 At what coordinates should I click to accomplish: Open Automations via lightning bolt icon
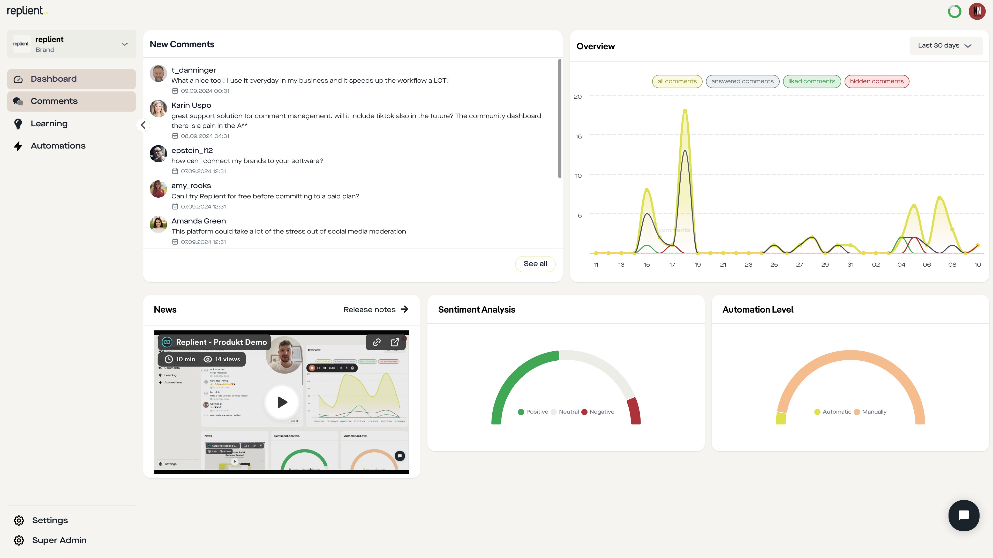(18, 146)
